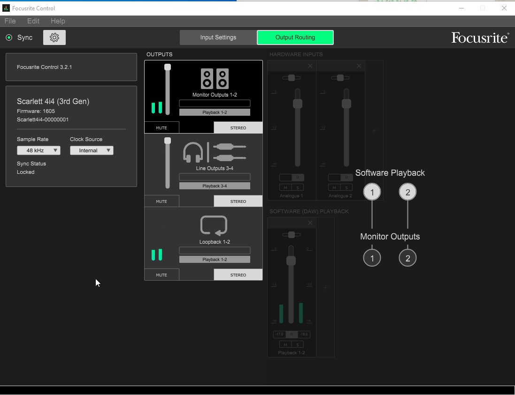Screen dimensions: 515x395
Task: Click the Analogue 1 level fader
Action: [298, 104]
